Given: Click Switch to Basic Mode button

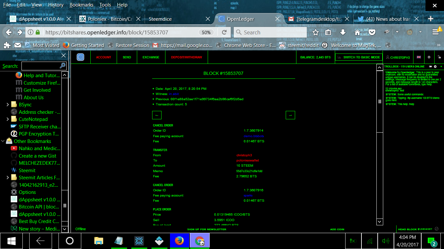Looking at the screenshot, I should (x=359, y=57).
